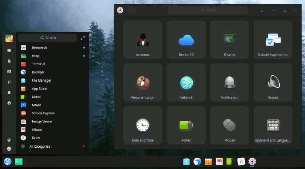Viewport: 305px width, 169px height.
Task: Open Album from dock
Action: [x=219, y=162]
